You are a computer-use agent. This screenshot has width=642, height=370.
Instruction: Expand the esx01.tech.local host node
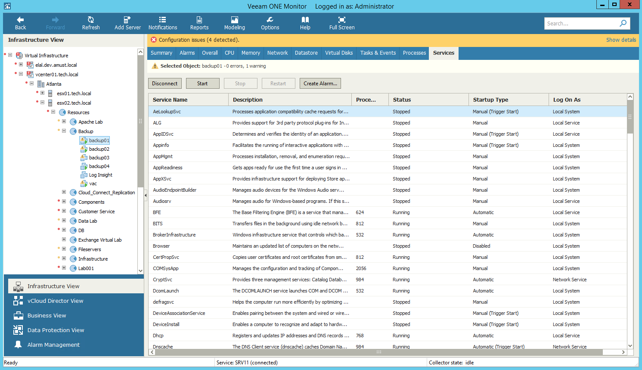pyautogui.click(x=42, y=93)
